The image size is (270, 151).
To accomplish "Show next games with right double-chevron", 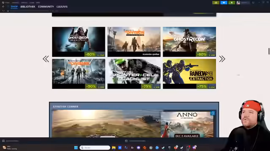I will (222, 59).
